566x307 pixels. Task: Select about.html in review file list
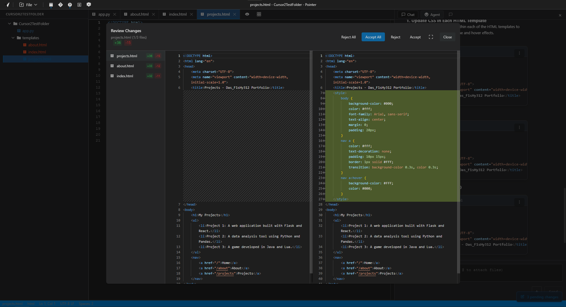coord(125,66)
